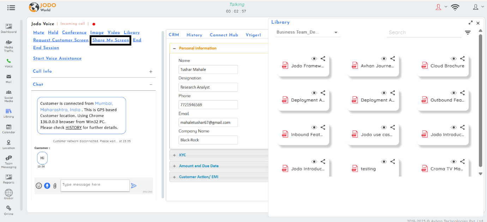
Task: Open Mail from the sidebar
Action: pyautogui.click(x=8, y=77)
